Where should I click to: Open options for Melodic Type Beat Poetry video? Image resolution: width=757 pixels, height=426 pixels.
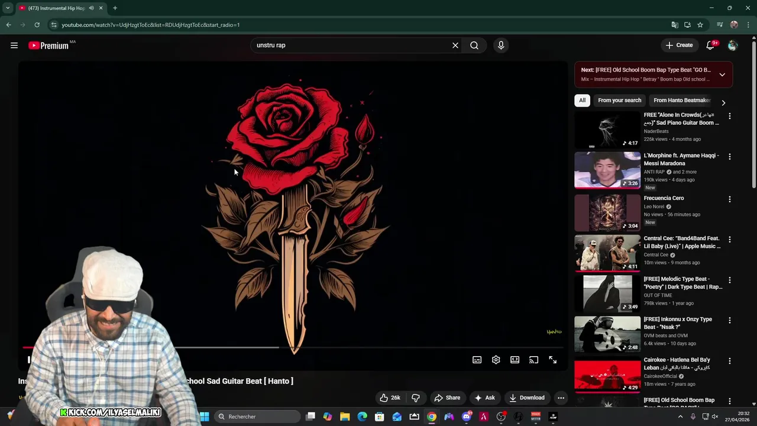click(730, 280)
